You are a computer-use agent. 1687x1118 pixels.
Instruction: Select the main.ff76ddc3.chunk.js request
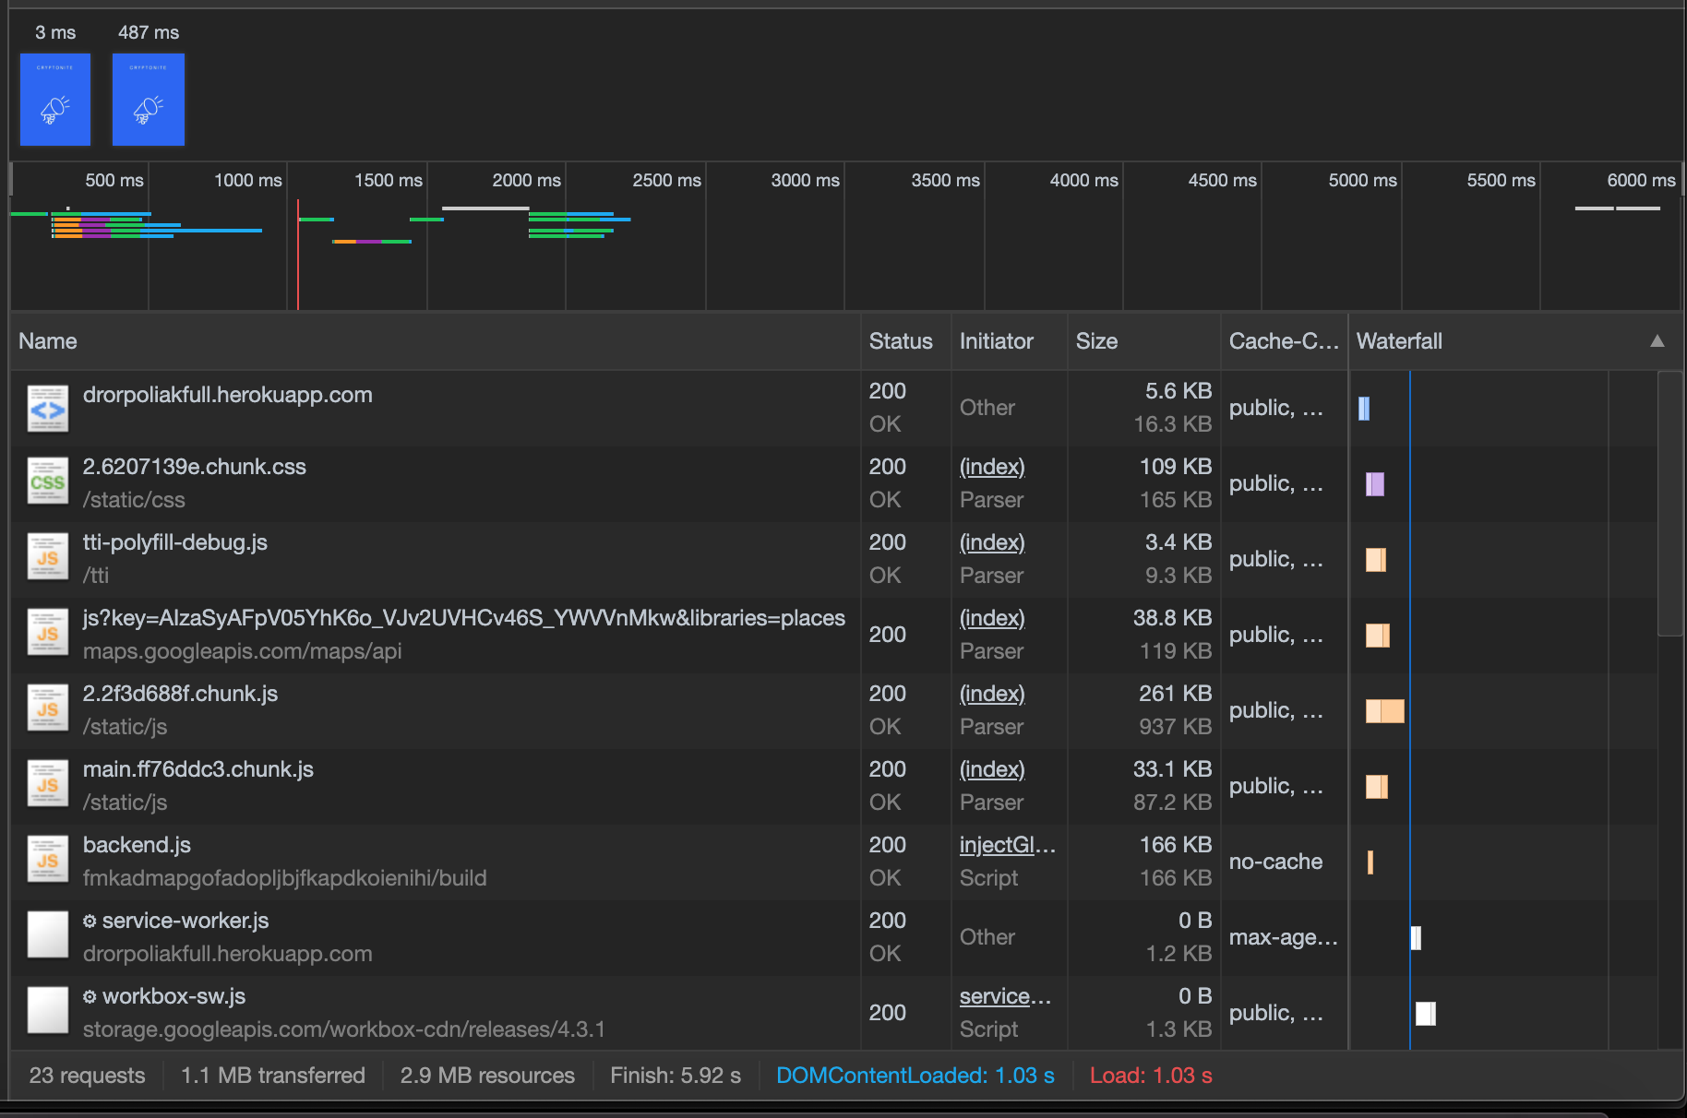(835, 787)
